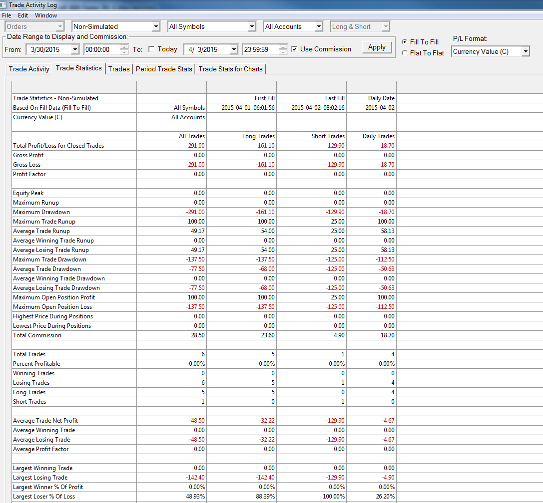The height and width of the screenshot is (503, 543).
Task: Open the Trade Stats for Charts tab
Action: pos(230,69)
